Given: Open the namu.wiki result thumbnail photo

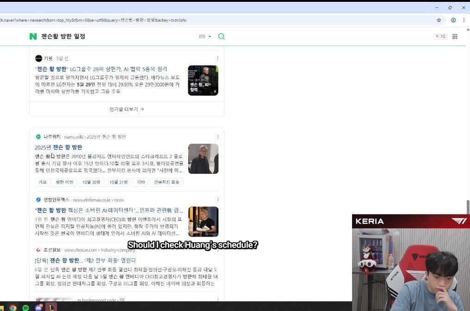Looking at the screenshot, I should 203,159.
